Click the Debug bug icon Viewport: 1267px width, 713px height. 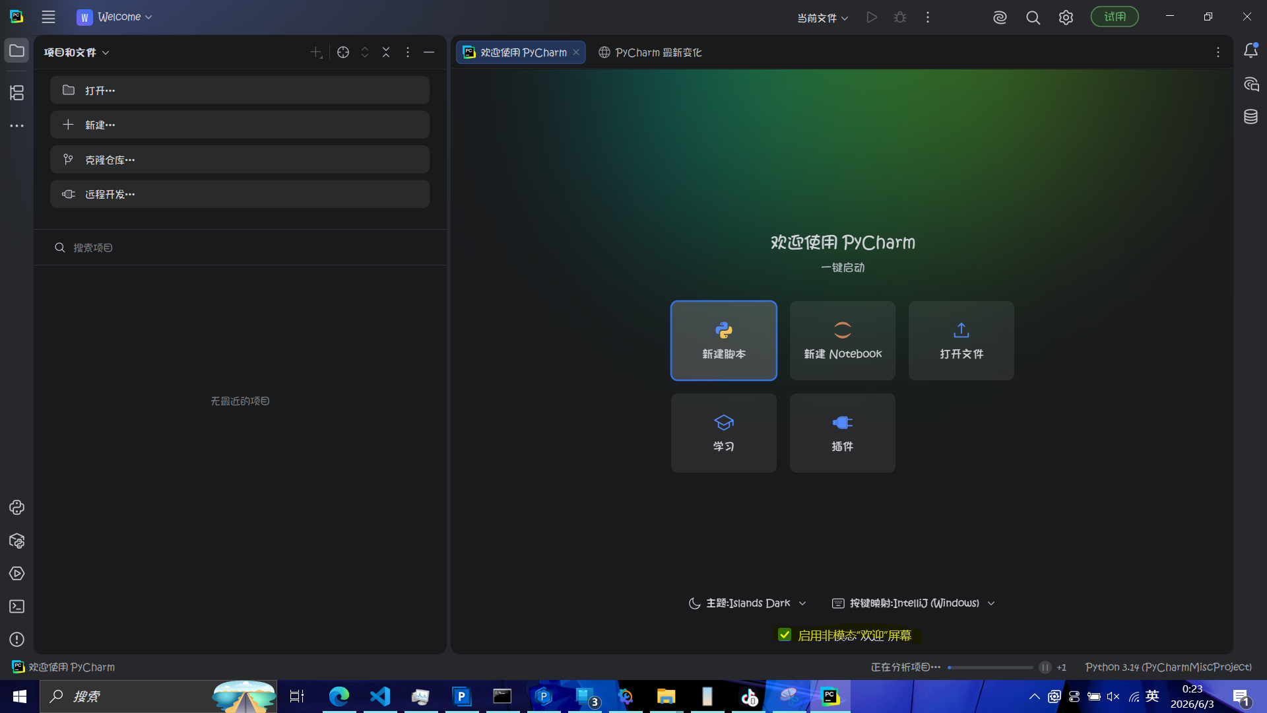click(x=900, y=18)
